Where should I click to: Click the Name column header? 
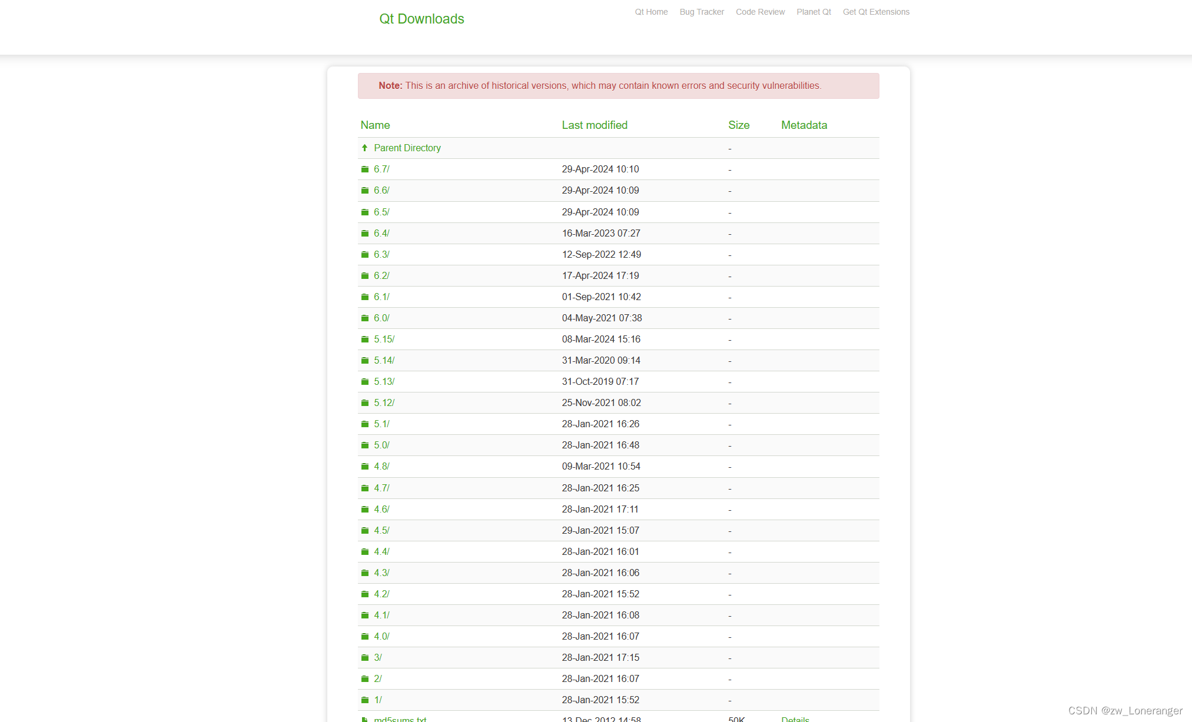pos(375,125)
